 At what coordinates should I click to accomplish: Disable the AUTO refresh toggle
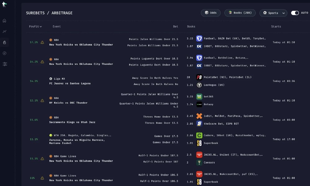294,13
